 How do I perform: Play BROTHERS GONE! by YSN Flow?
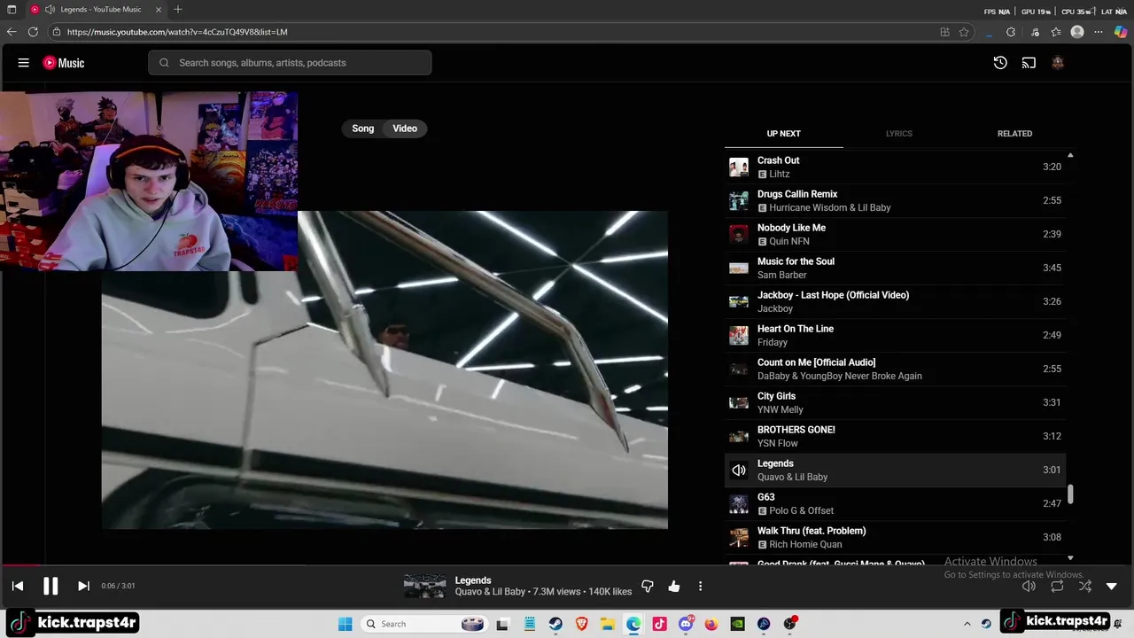point(895,436)
